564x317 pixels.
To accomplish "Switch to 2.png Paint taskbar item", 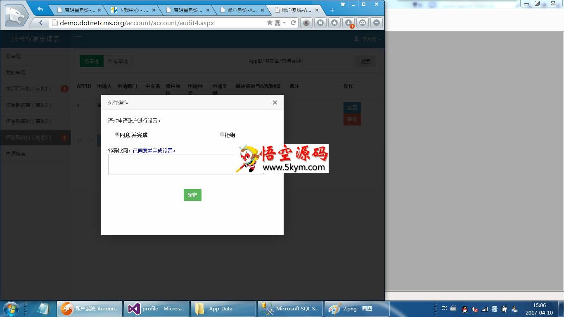I will point(357,308).
